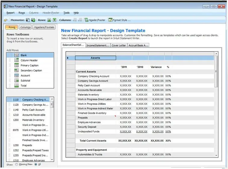Click the first Memorize icon showing document pages
228x169 pixels.
(28, 20)
